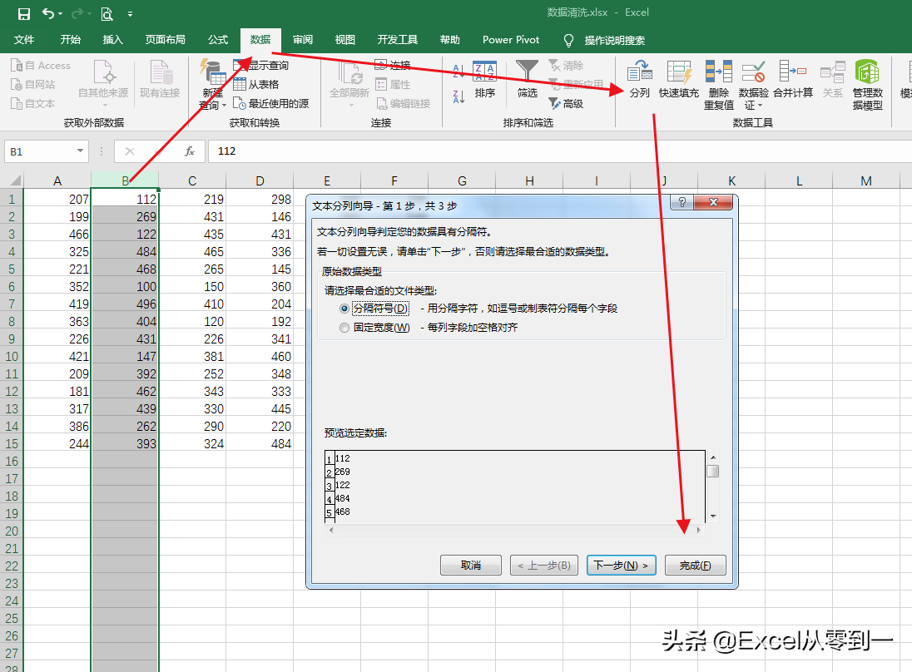Viewport: 912px width, 672px height.
Task: Click the 合并计算 consolidate icon
Action: tap(793, 79)
